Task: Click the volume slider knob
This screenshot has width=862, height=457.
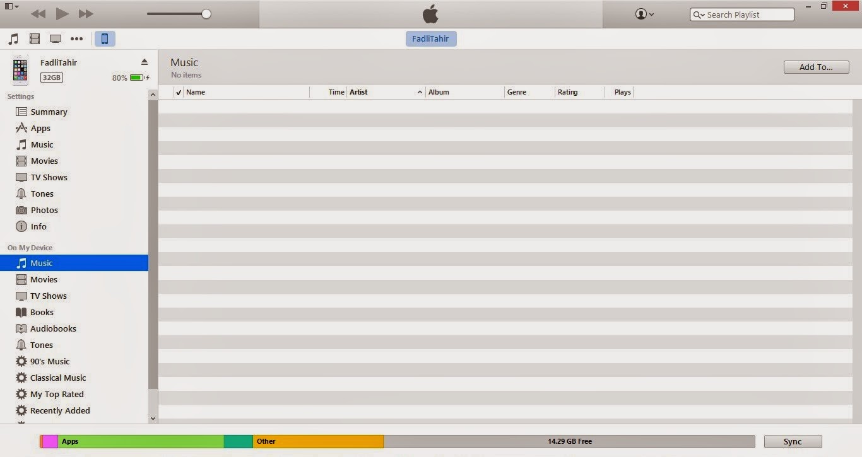Action: (206, 14)
